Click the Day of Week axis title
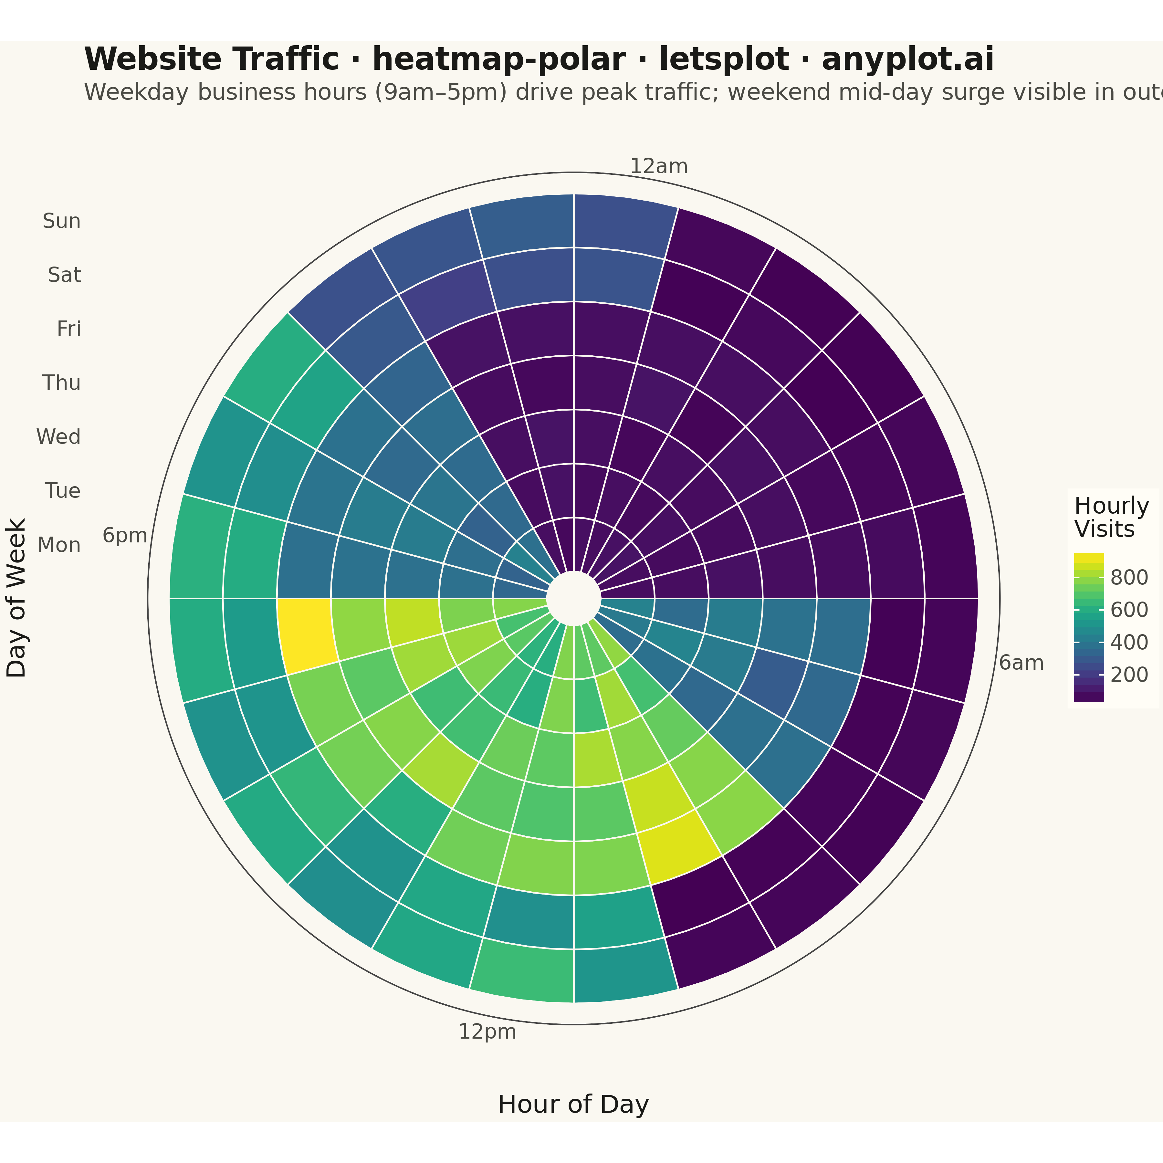The image size is (1163, 1163). pyautogui.click(x=16, y=598)
